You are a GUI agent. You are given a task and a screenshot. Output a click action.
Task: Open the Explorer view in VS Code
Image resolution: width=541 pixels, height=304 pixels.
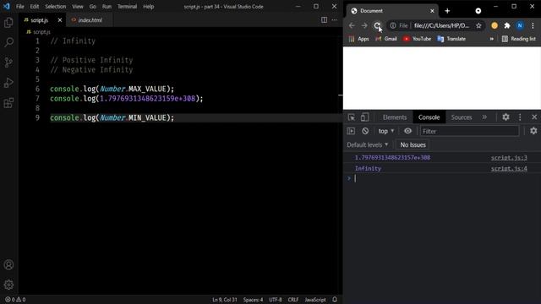[x=8, y=23]
